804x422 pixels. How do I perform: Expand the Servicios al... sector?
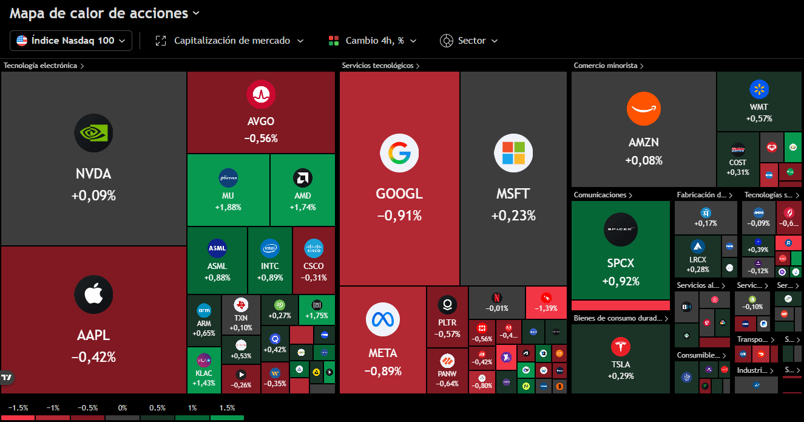pos(700,285)
